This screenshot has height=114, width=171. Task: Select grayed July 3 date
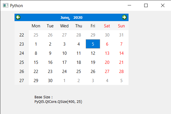(93, 81)
